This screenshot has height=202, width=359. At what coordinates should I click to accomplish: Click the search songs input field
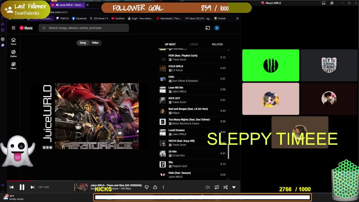tap(84, 28)
